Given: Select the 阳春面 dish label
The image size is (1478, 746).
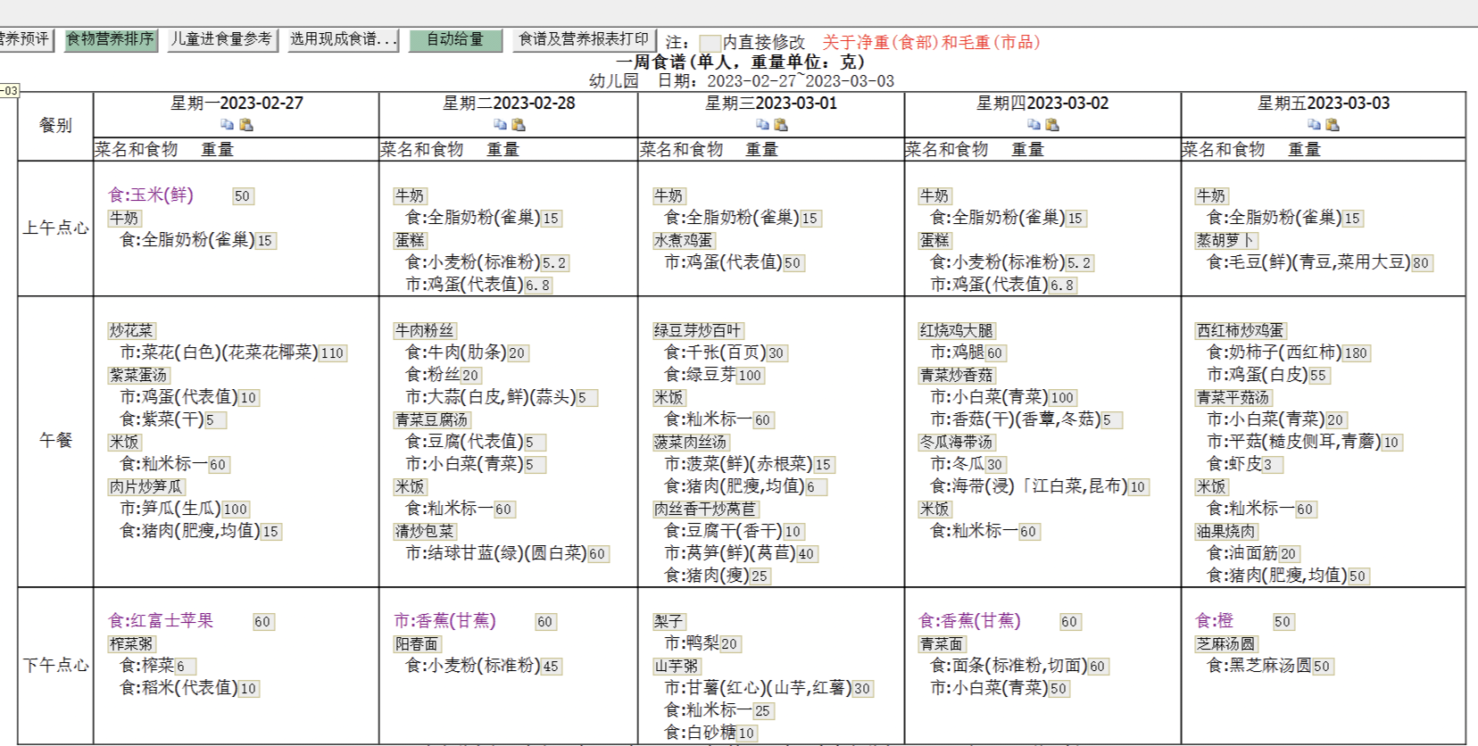Looking at the screenshot, I should (417, 644).
